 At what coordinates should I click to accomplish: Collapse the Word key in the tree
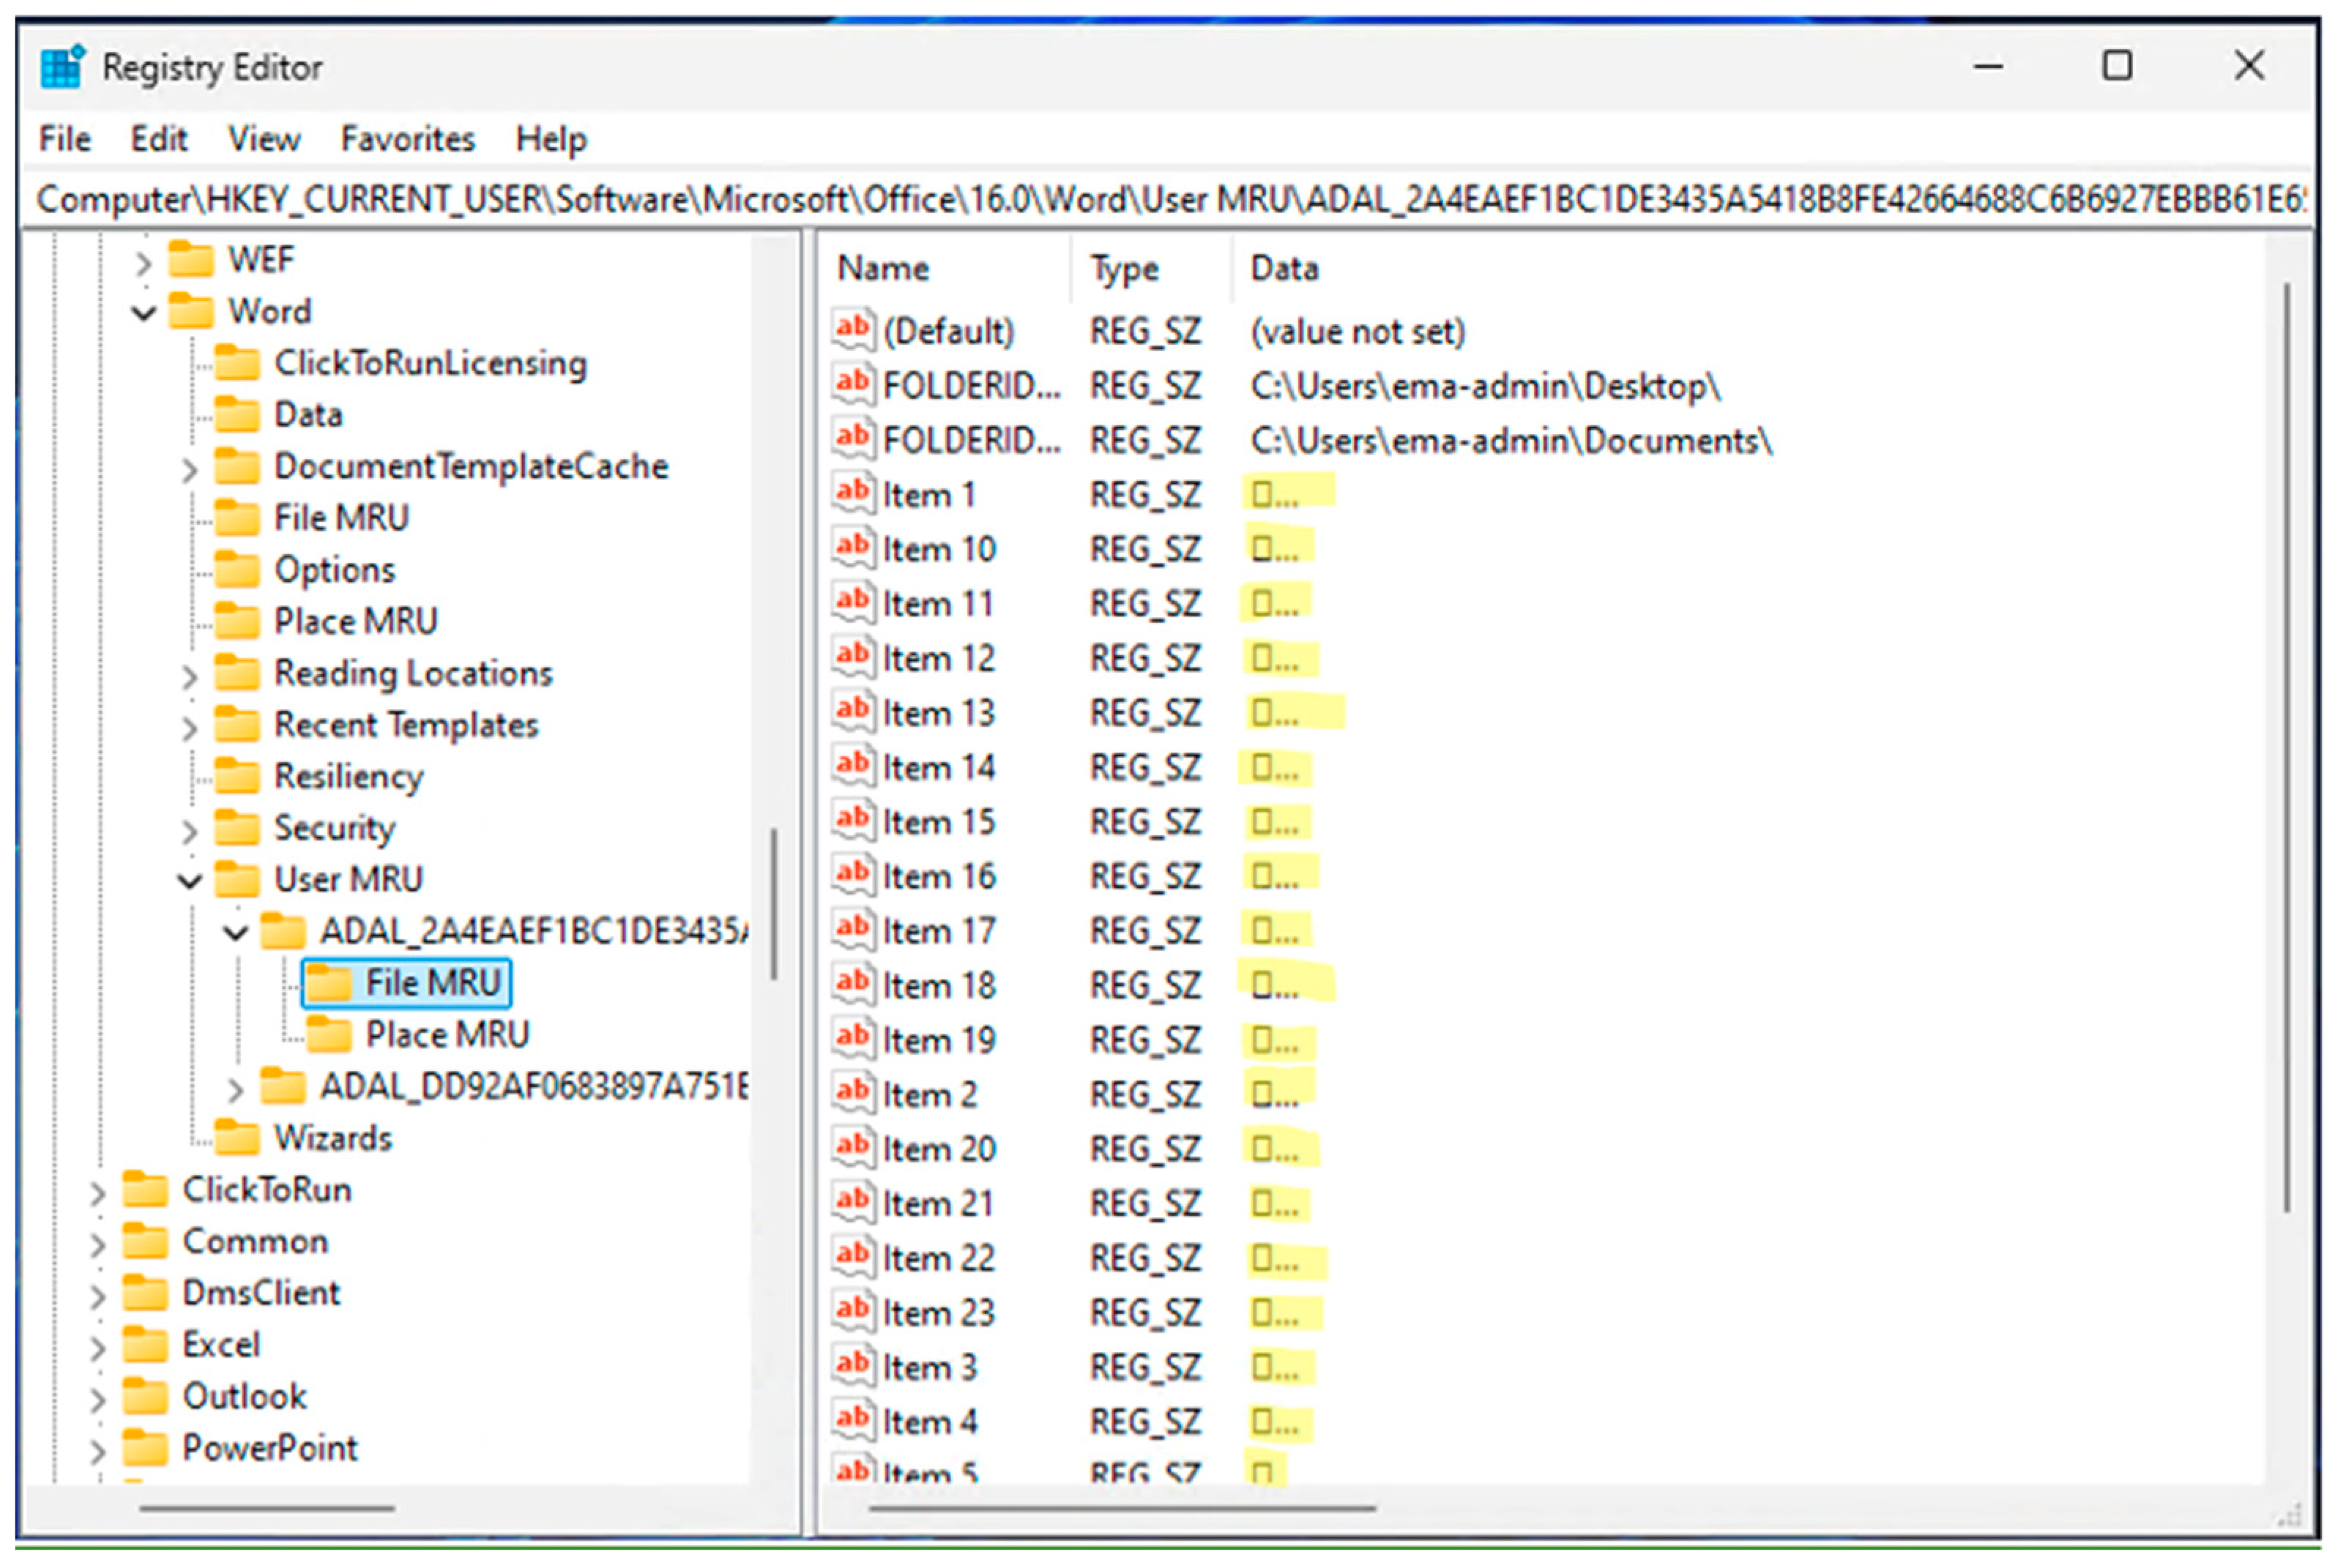(144, 313)
